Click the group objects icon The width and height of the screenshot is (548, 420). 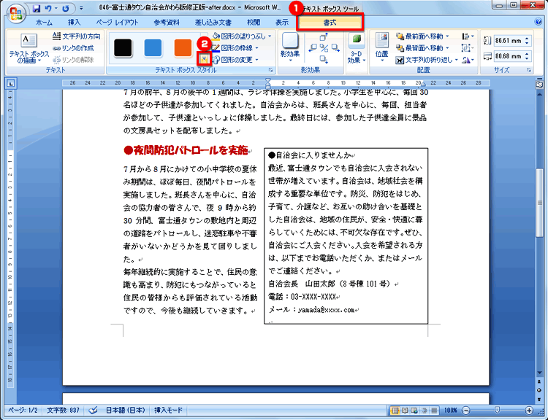tap(468, 48)
